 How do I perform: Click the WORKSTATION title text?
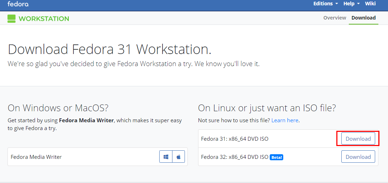pyautogui.click(x=44, y=18)
